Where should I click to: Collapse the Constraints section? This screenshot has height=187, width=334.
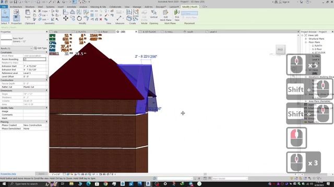tap(46, 52)
